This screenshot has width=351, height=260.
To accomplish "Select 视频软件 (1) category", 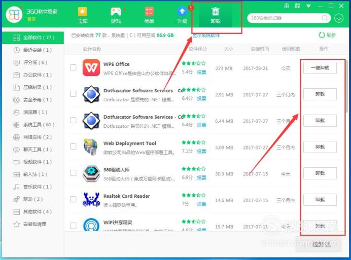I will point(33,162).
